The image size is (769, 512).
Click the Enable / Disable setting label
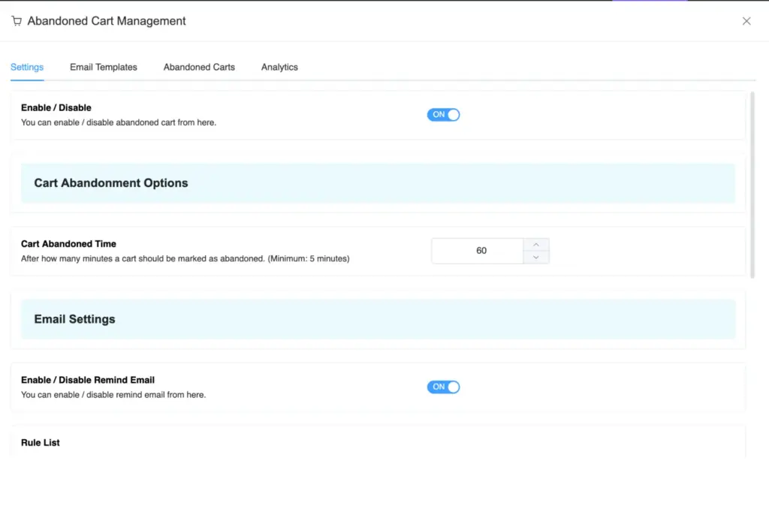coord(56,107)
